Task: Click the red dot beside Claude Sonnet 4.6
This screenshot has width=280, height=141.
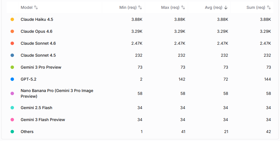Action: point(12,43)
